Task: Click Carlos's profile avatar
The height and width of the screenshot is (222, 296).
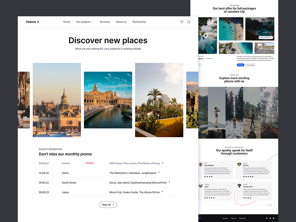Action: point(239,164)
